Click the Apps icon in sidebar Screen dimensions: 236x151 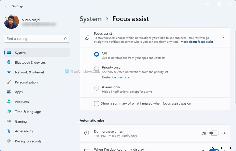(x=9, y=92)
